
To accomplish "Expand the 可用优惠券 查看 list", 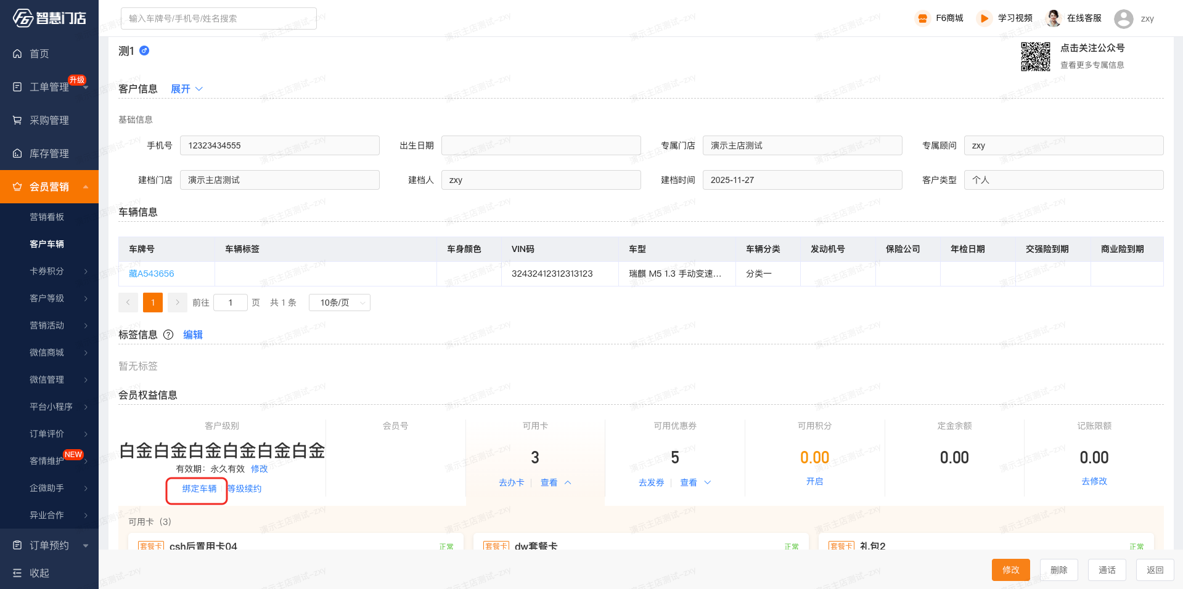I will 695,482.
